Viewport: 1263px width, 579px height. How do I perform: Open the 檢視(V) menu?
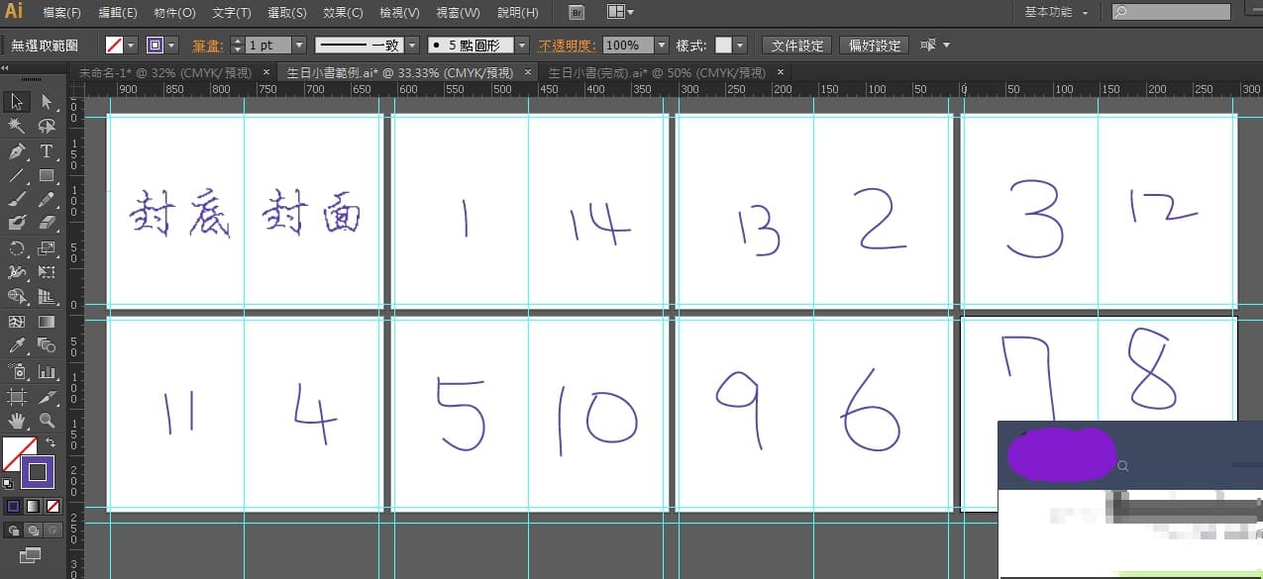[399, 13]
